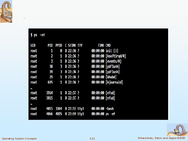Select the '[kjournald]' command text
The image size is (188, 141).
[x=114, y=82]
